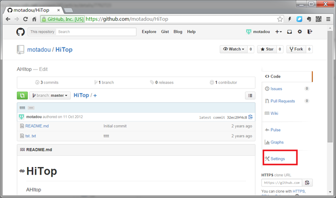336x198 pixels.
Task: Click the HiTop breadcrumb path link
Action: [81, 95]
